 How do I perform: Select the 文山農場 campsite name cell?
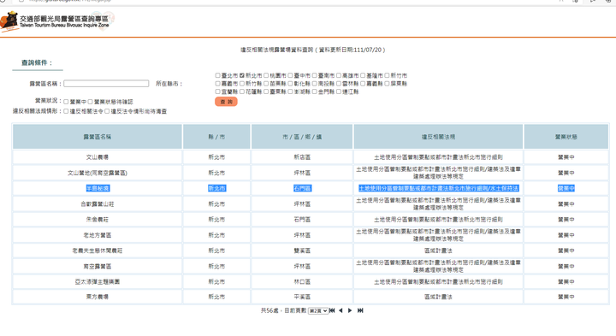[x=98, y=157]
